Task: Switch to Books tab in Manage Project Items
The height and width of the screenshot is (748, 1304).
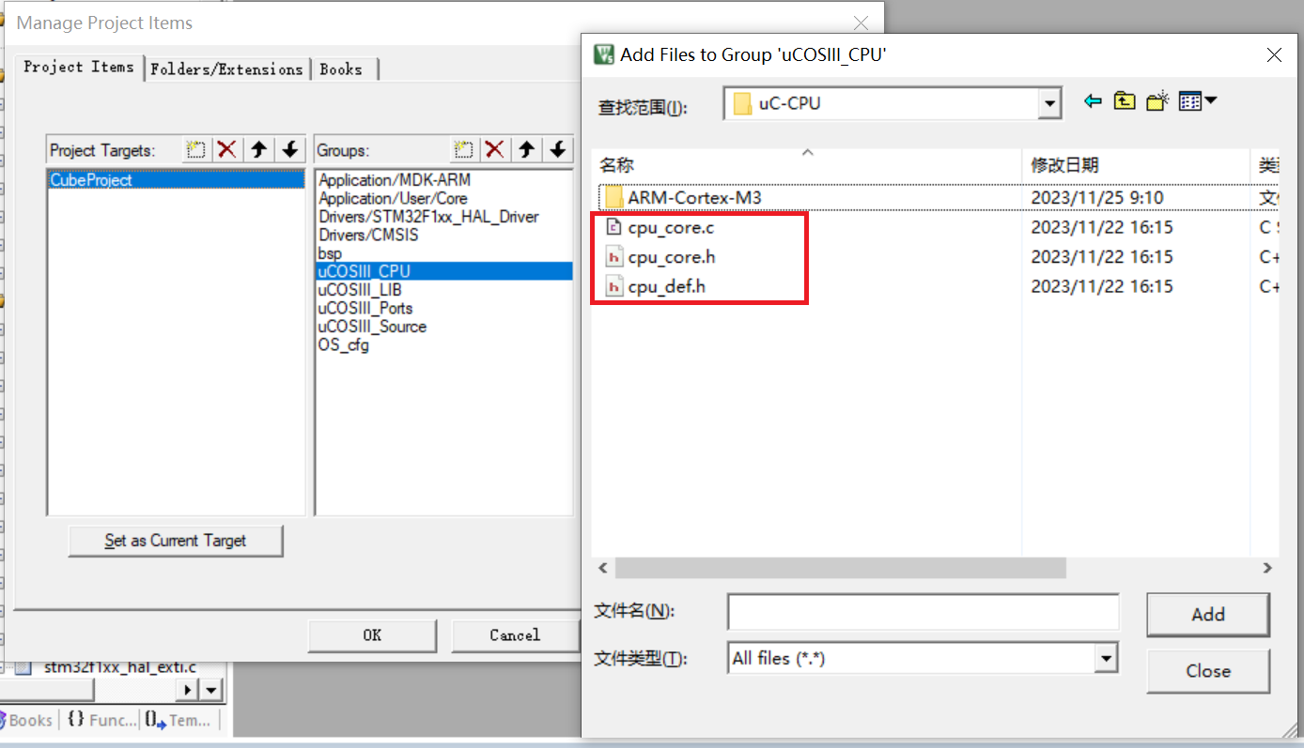Action: (341, 69)
